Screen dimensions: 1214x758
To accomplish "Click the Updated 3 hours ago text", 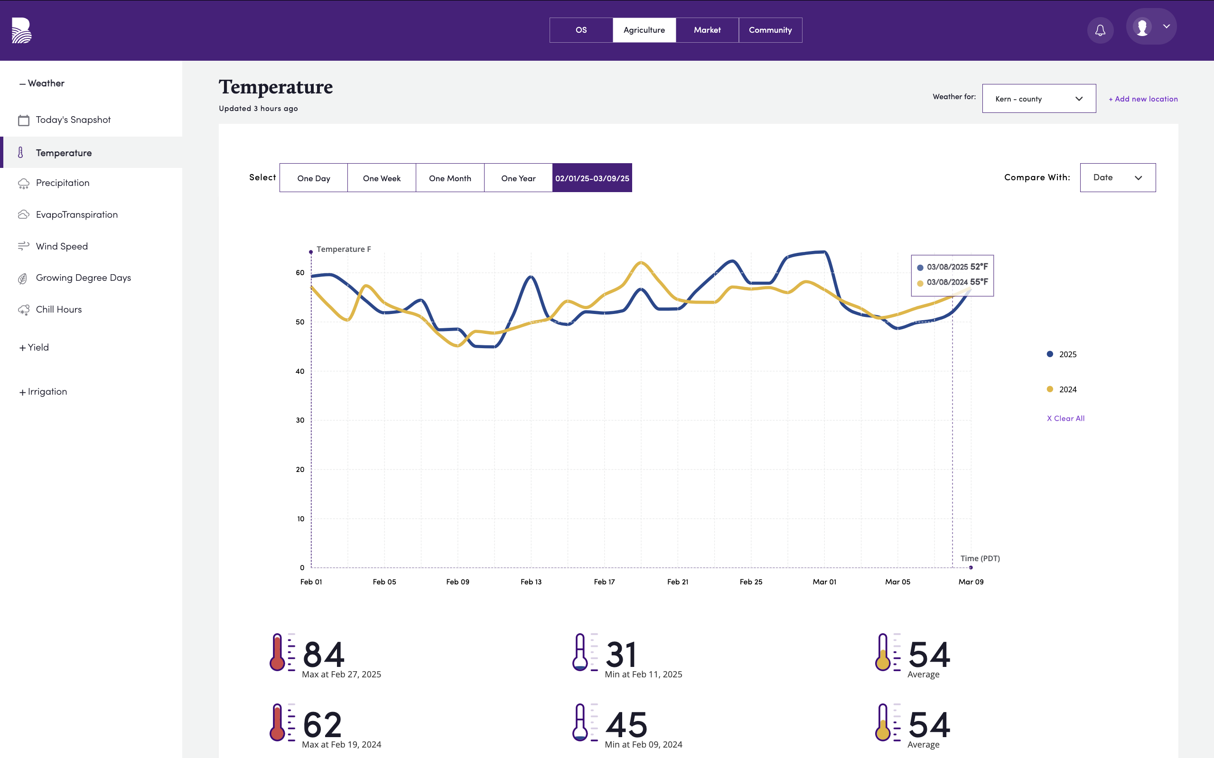I will pos(258,108).
